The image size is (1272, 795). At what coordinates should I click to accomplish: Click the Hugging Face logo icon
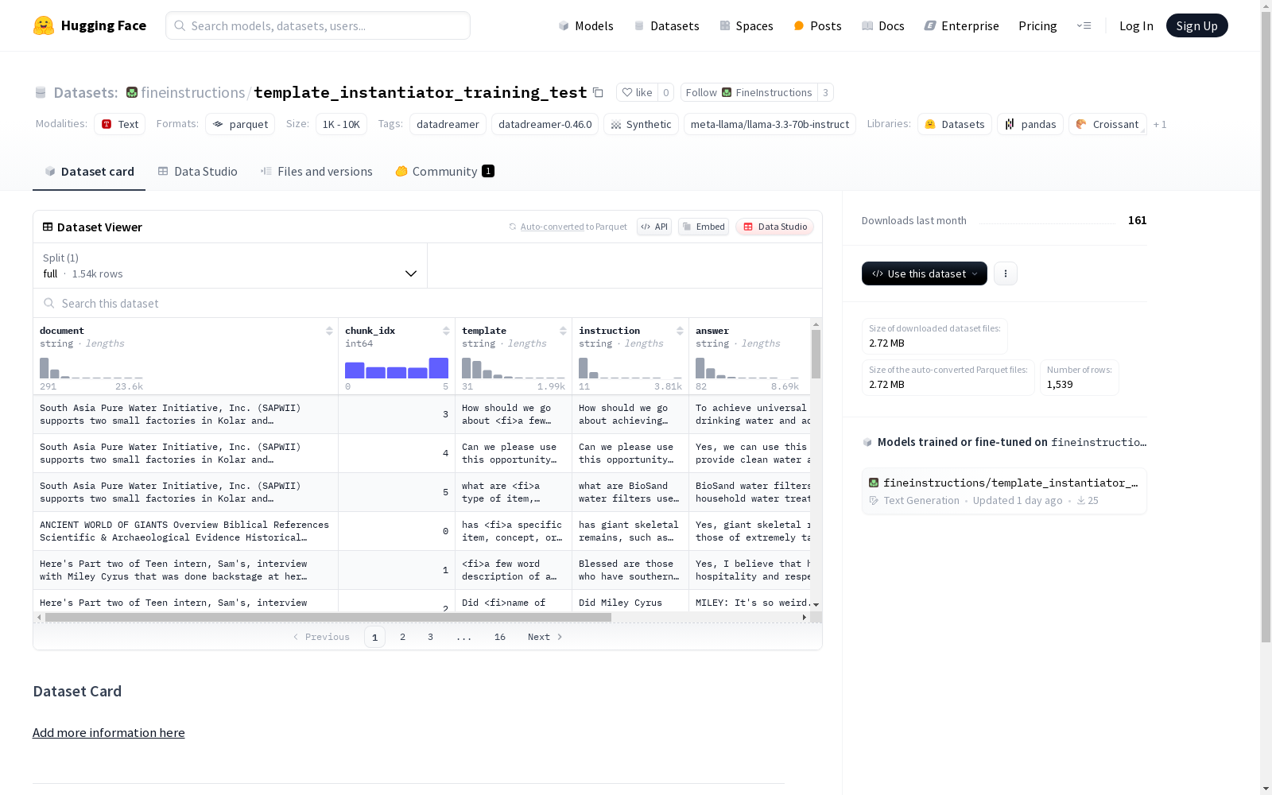point(44,25)
